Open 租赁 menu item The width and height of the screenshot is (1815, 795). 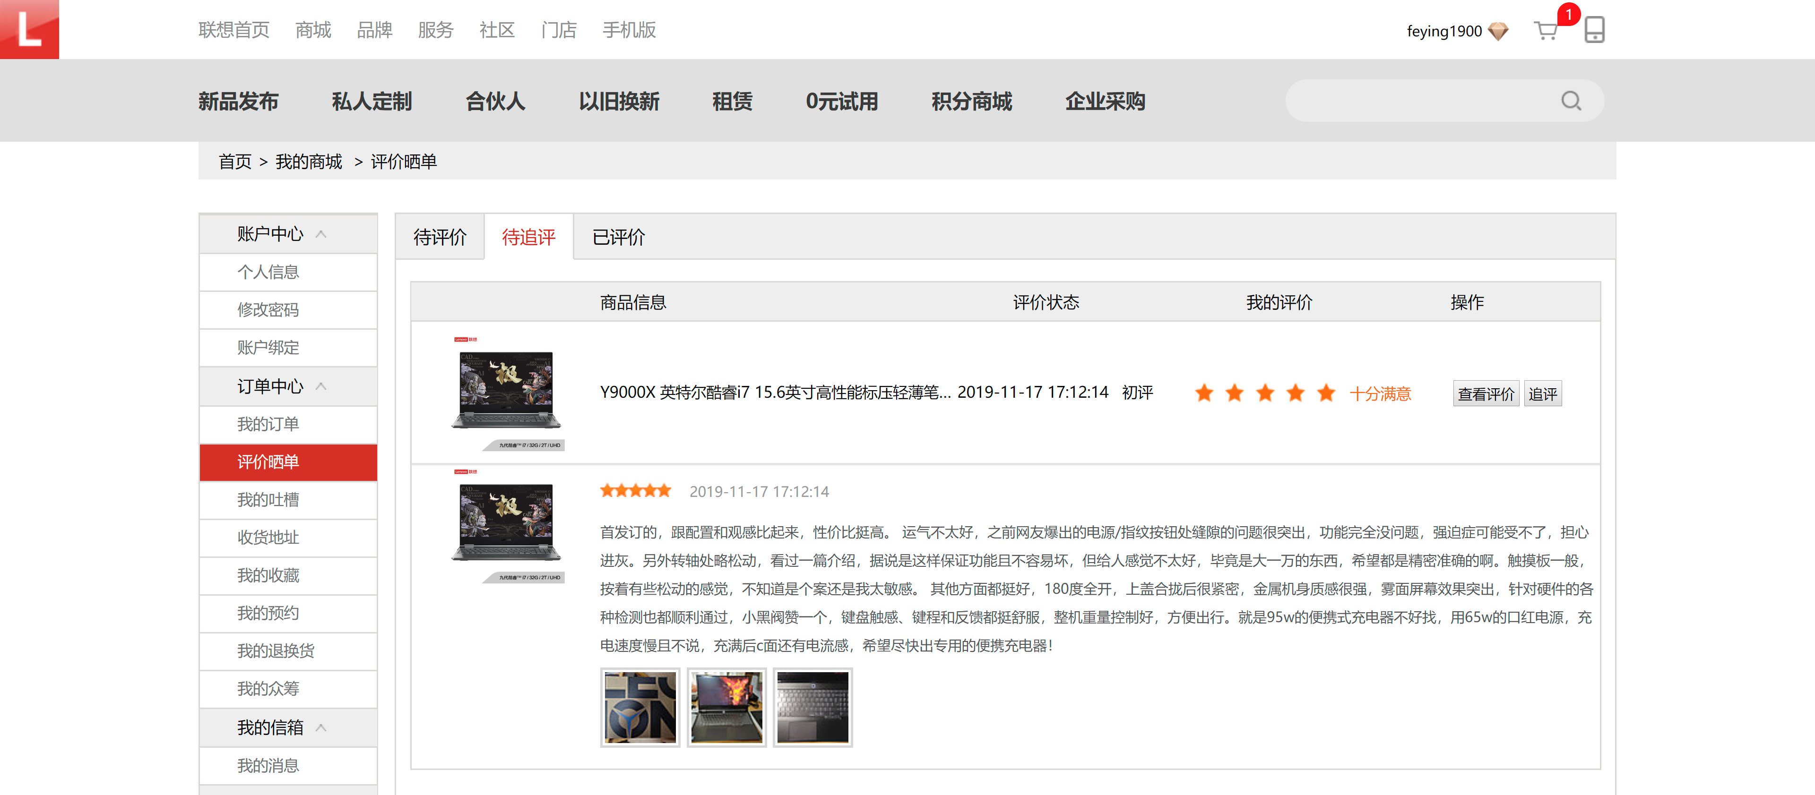[732, 102]
